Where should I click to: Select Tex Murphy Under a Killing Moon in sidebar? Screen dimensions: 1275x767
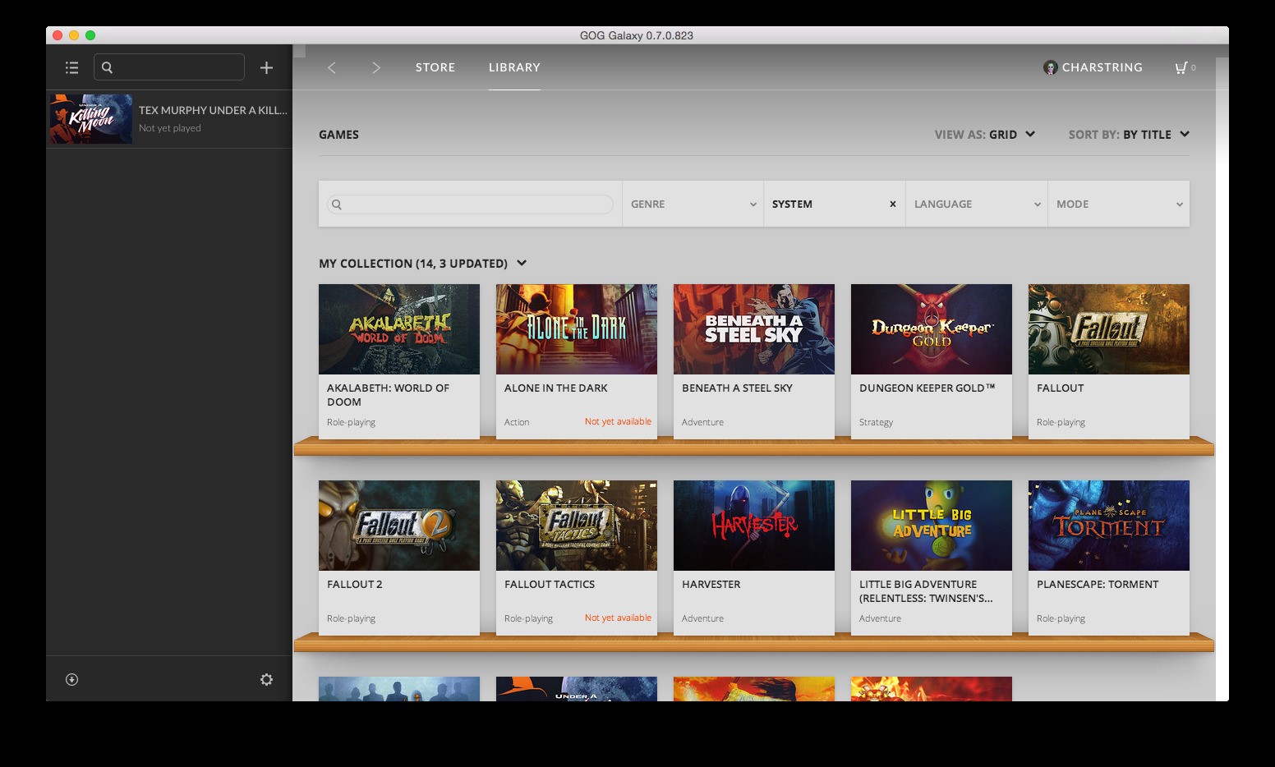[169, 119]
